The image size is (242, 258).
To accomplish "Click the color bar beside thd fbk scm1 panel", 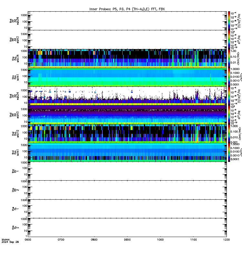I will [x=229, y=152].
